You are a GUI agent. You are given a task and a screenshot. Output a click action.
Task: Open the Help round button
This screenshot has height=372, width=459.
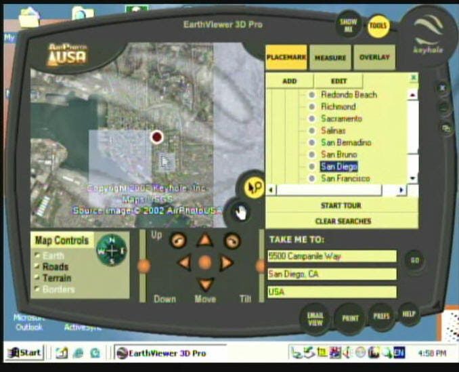[409, 314]
